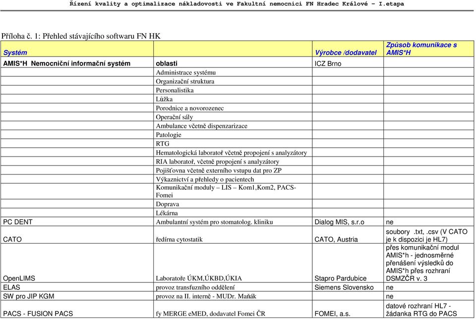Select the 'Siemens Slovensko' cell
The height and width of the screenshot is (319, 476).
tap(348, 287)
